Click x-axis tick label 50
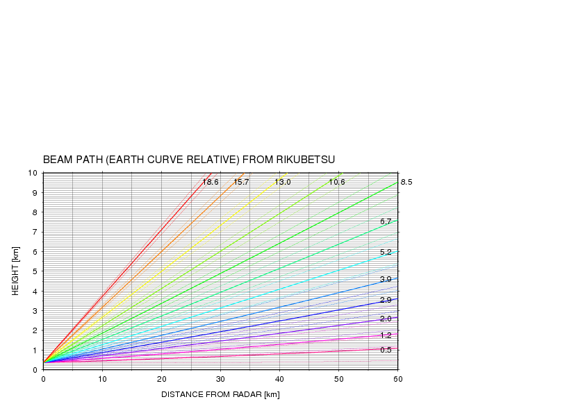 coord(339,379)
